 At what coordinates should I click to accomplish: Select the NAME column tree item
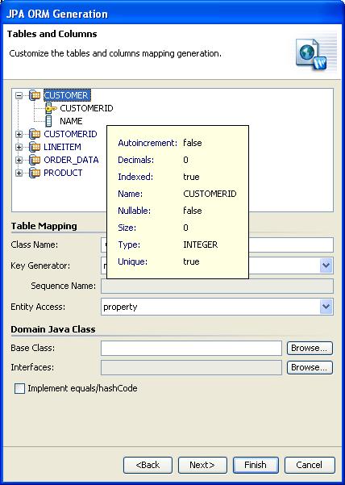71,121
